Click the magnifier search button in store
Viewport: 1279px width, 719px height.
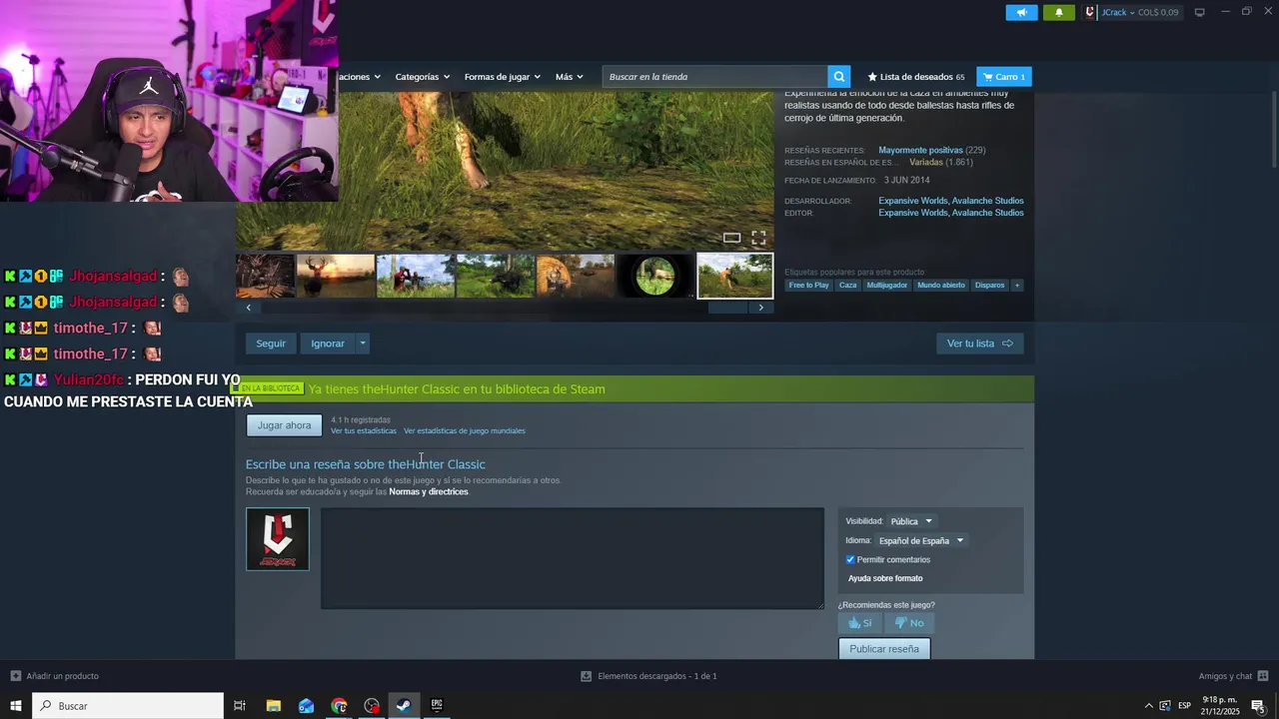click(x=839, y=76)
